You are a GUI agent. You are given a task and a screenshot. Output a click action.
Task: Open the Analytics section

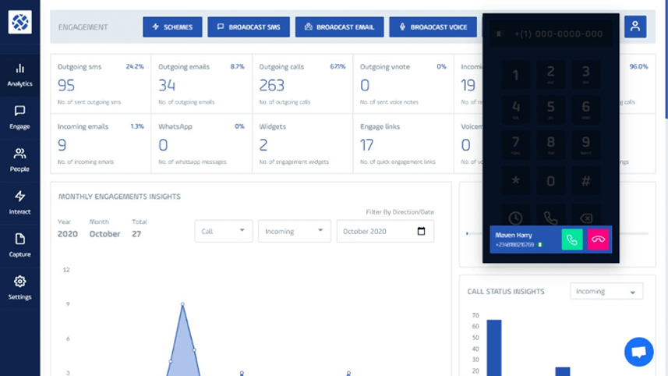point(20,76)
